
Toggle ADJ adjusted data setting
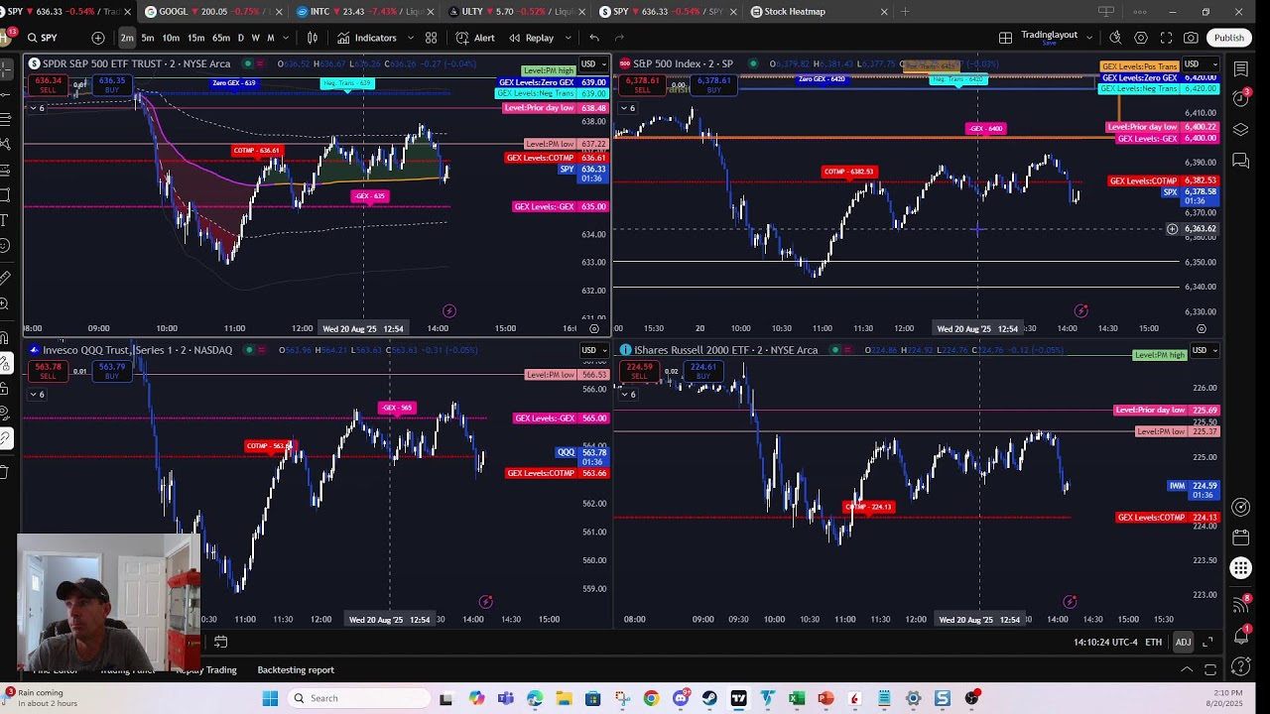pos(1183,643)
